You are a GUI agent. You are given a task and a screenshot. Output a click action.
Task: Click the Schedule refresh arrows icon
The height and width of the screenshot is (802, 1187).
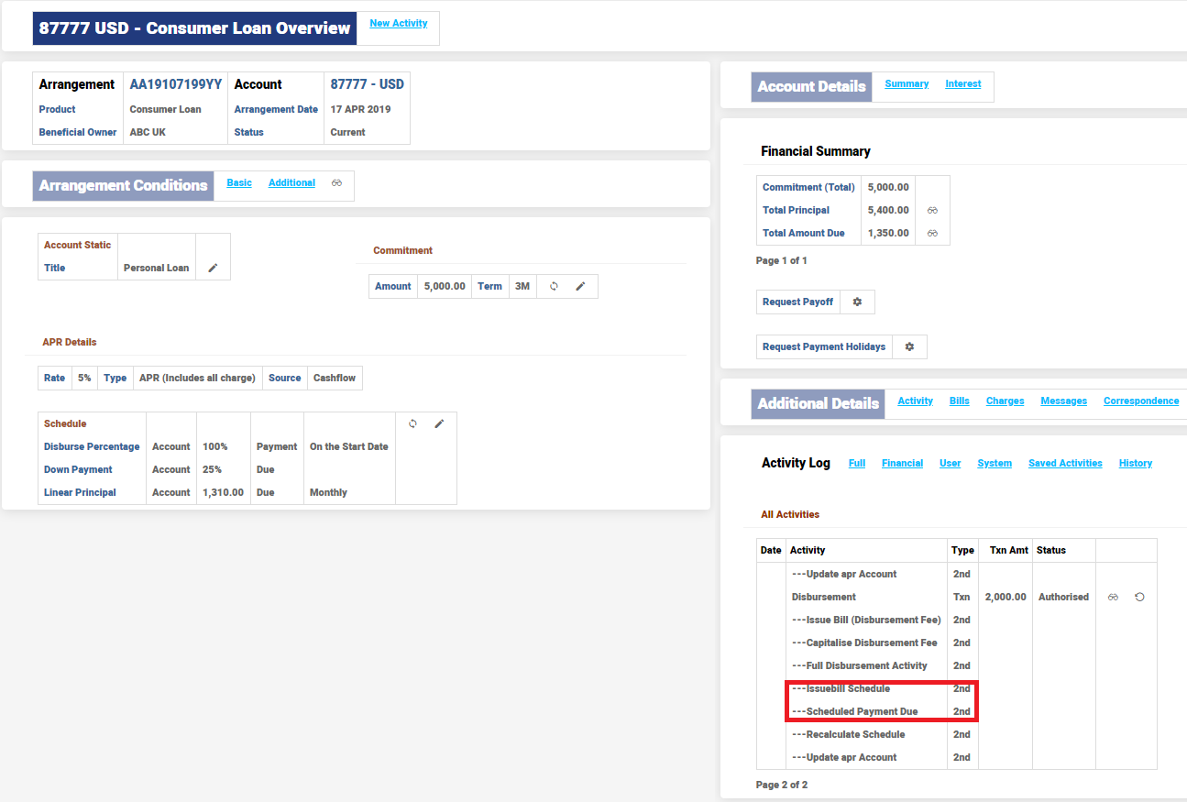pyautogui.click(x=412, y=423)
